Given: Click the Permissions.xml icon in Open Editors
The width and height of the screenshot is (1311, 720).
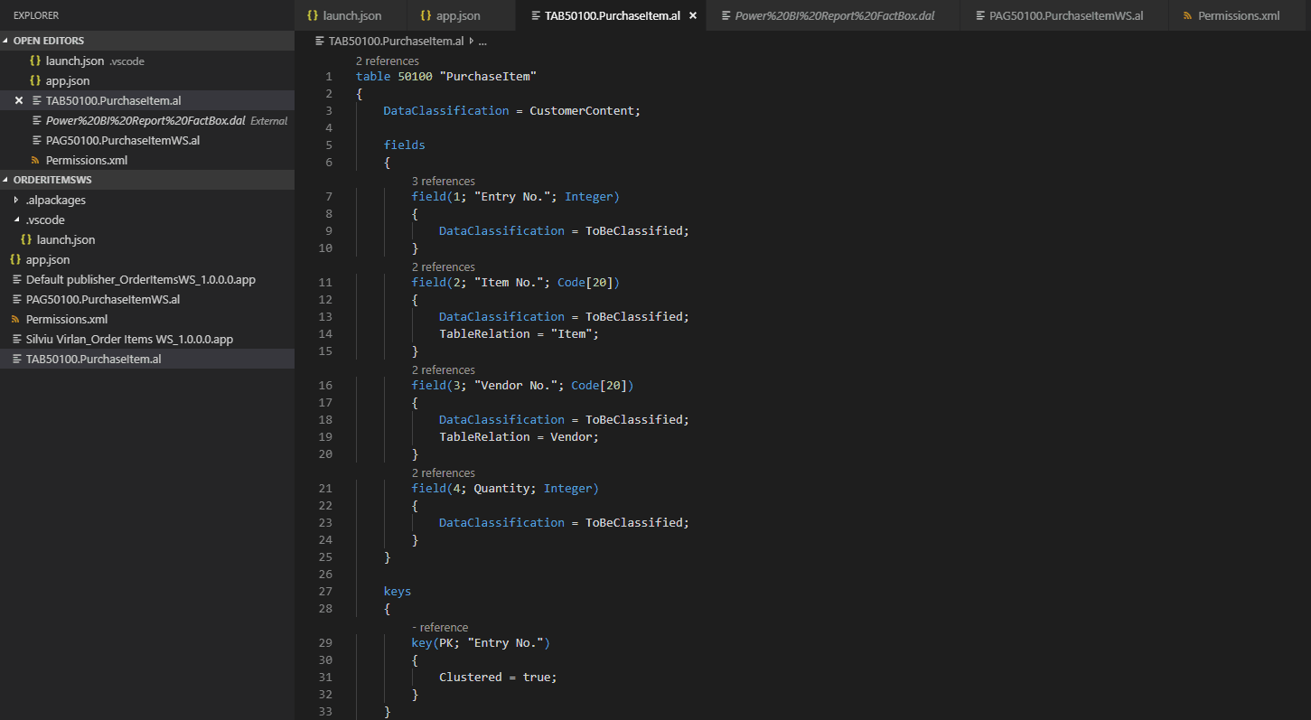Looking at the screenshot, I should point(37,161).
